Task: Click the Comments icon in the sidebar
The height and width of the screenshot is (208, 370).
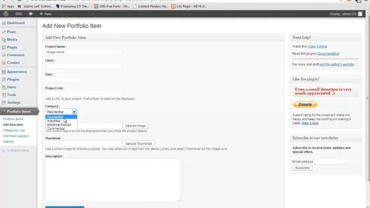Action: pyautogui.click(x=4, y=55)
